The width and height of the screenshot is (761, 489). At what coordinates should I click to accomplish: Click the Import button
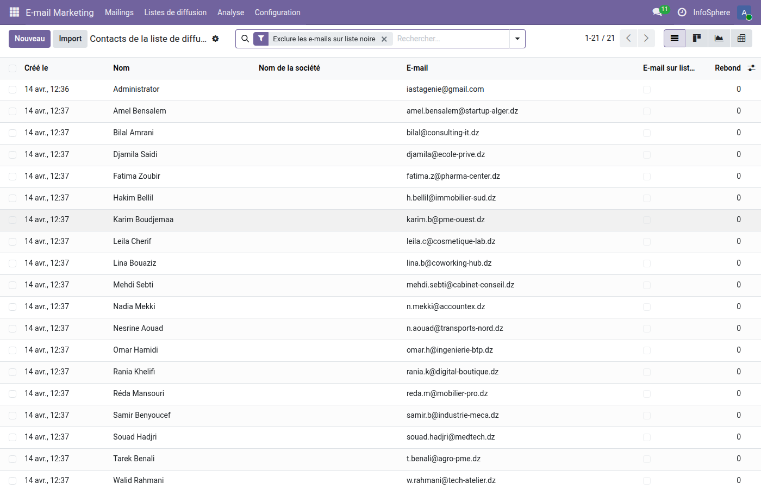tap(70, 39)
